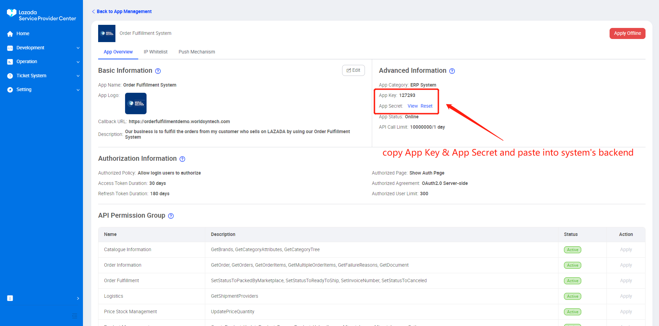The image size is (659, 326).
Task: Expand the Ticket System menu chevron
Action: [78, 76]
